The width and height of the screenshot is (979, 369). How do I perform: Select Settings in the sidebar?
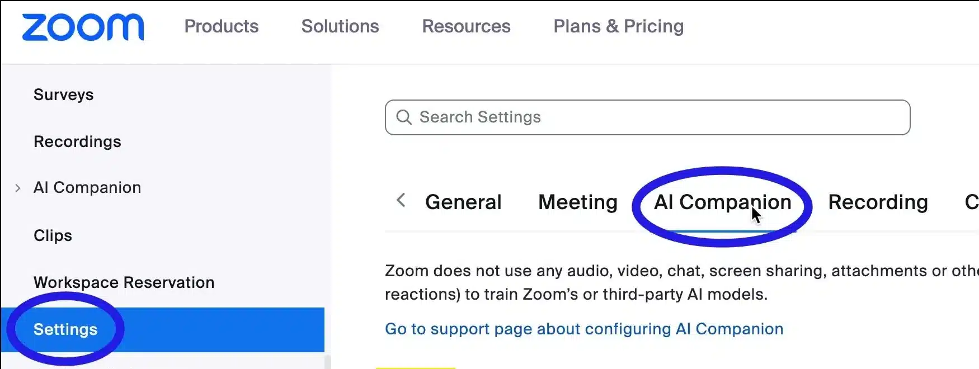point(65,330)
